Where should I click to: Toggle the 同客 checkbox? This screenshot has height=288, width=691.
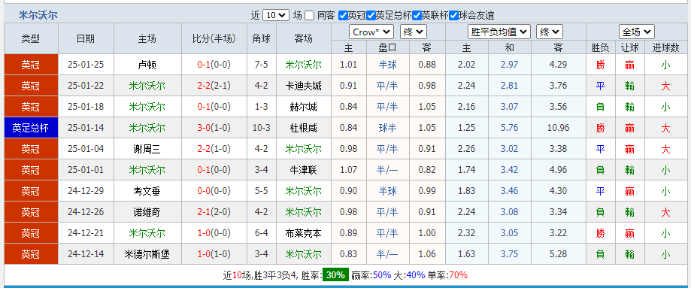(309, 16)
